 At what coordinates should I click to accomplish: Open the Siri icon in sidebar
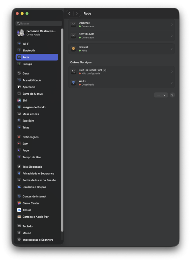pos(19,100)
